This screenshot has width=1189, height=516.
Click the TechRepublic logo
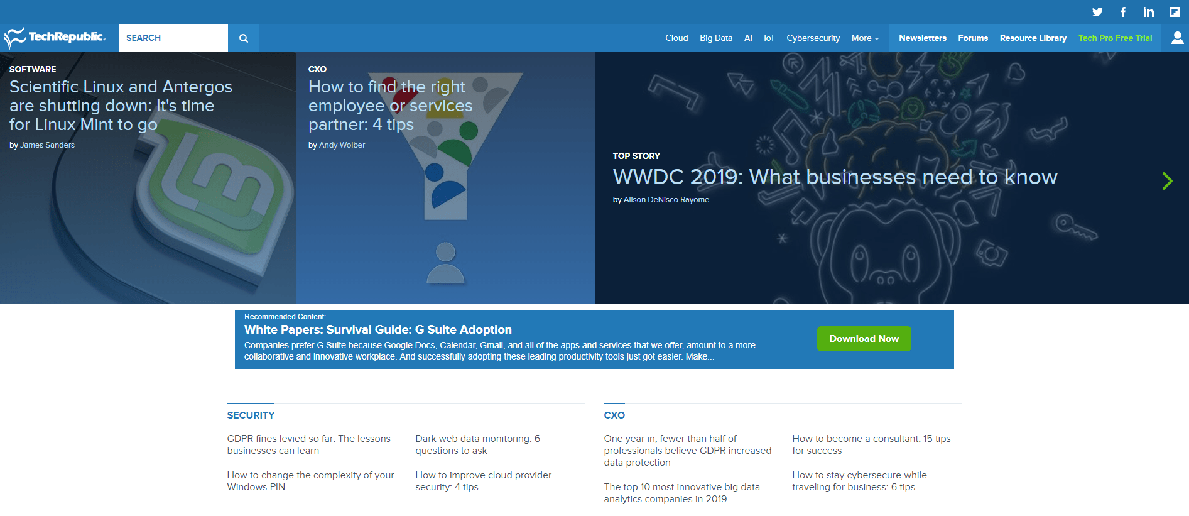(55, 38)
